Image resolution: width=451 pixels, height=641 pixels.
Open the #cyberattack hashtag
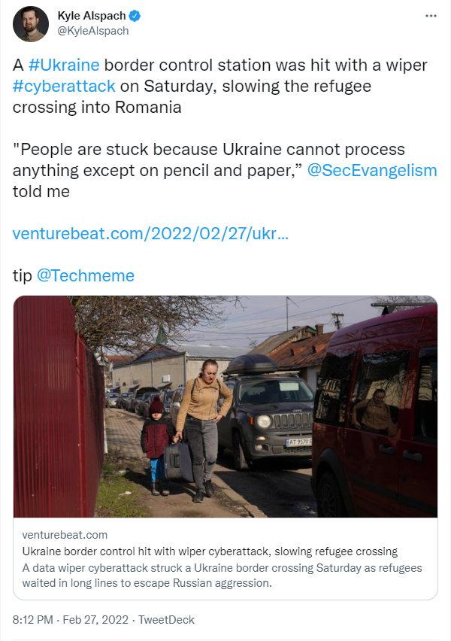click(x=64, y=87)
